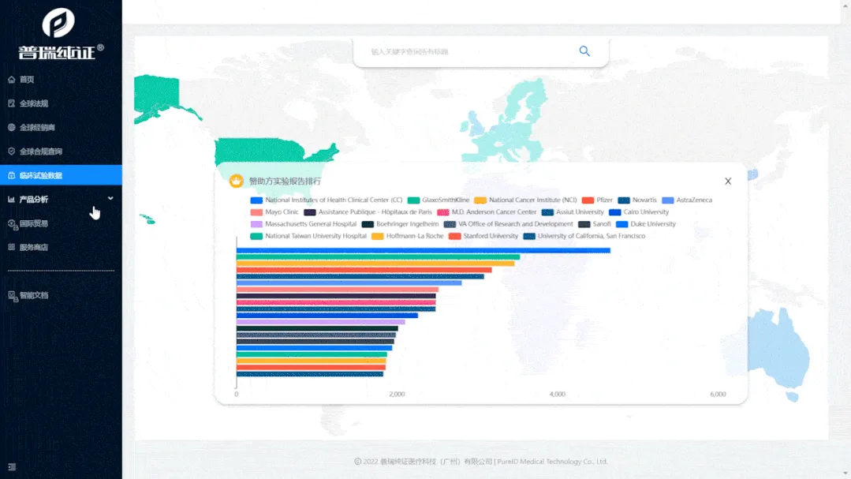Toggle the Boehringer Ingelheim legend entry
This screenshot has height=479, width=851.
tap(400, 224)
